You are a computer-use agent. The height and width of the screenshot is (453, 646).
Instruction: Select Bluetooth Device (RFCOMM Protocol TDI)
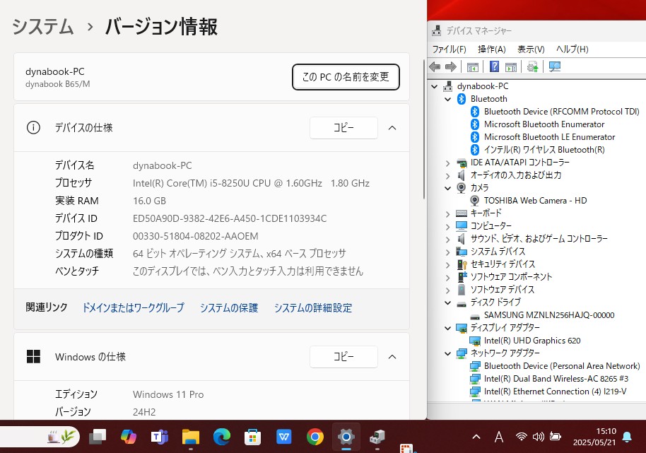[562, 112]
